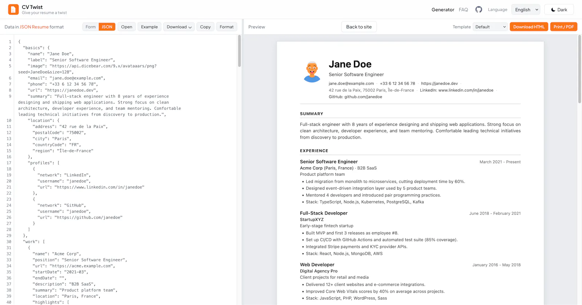Click Download HTML button
This screenshot has width=582, height=305.
pos(529,27)
